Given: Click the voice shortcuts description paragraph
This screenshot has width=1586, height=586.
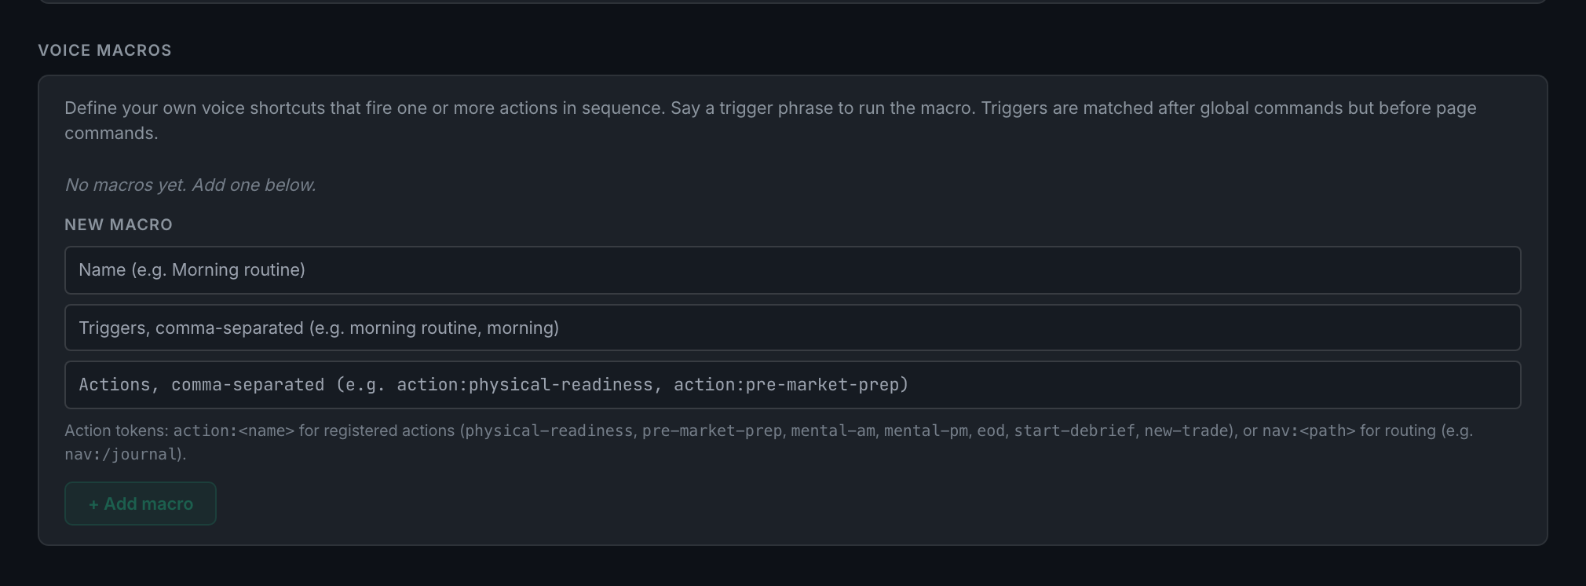Looking at the screenshot, I should (x=770, y=120).
